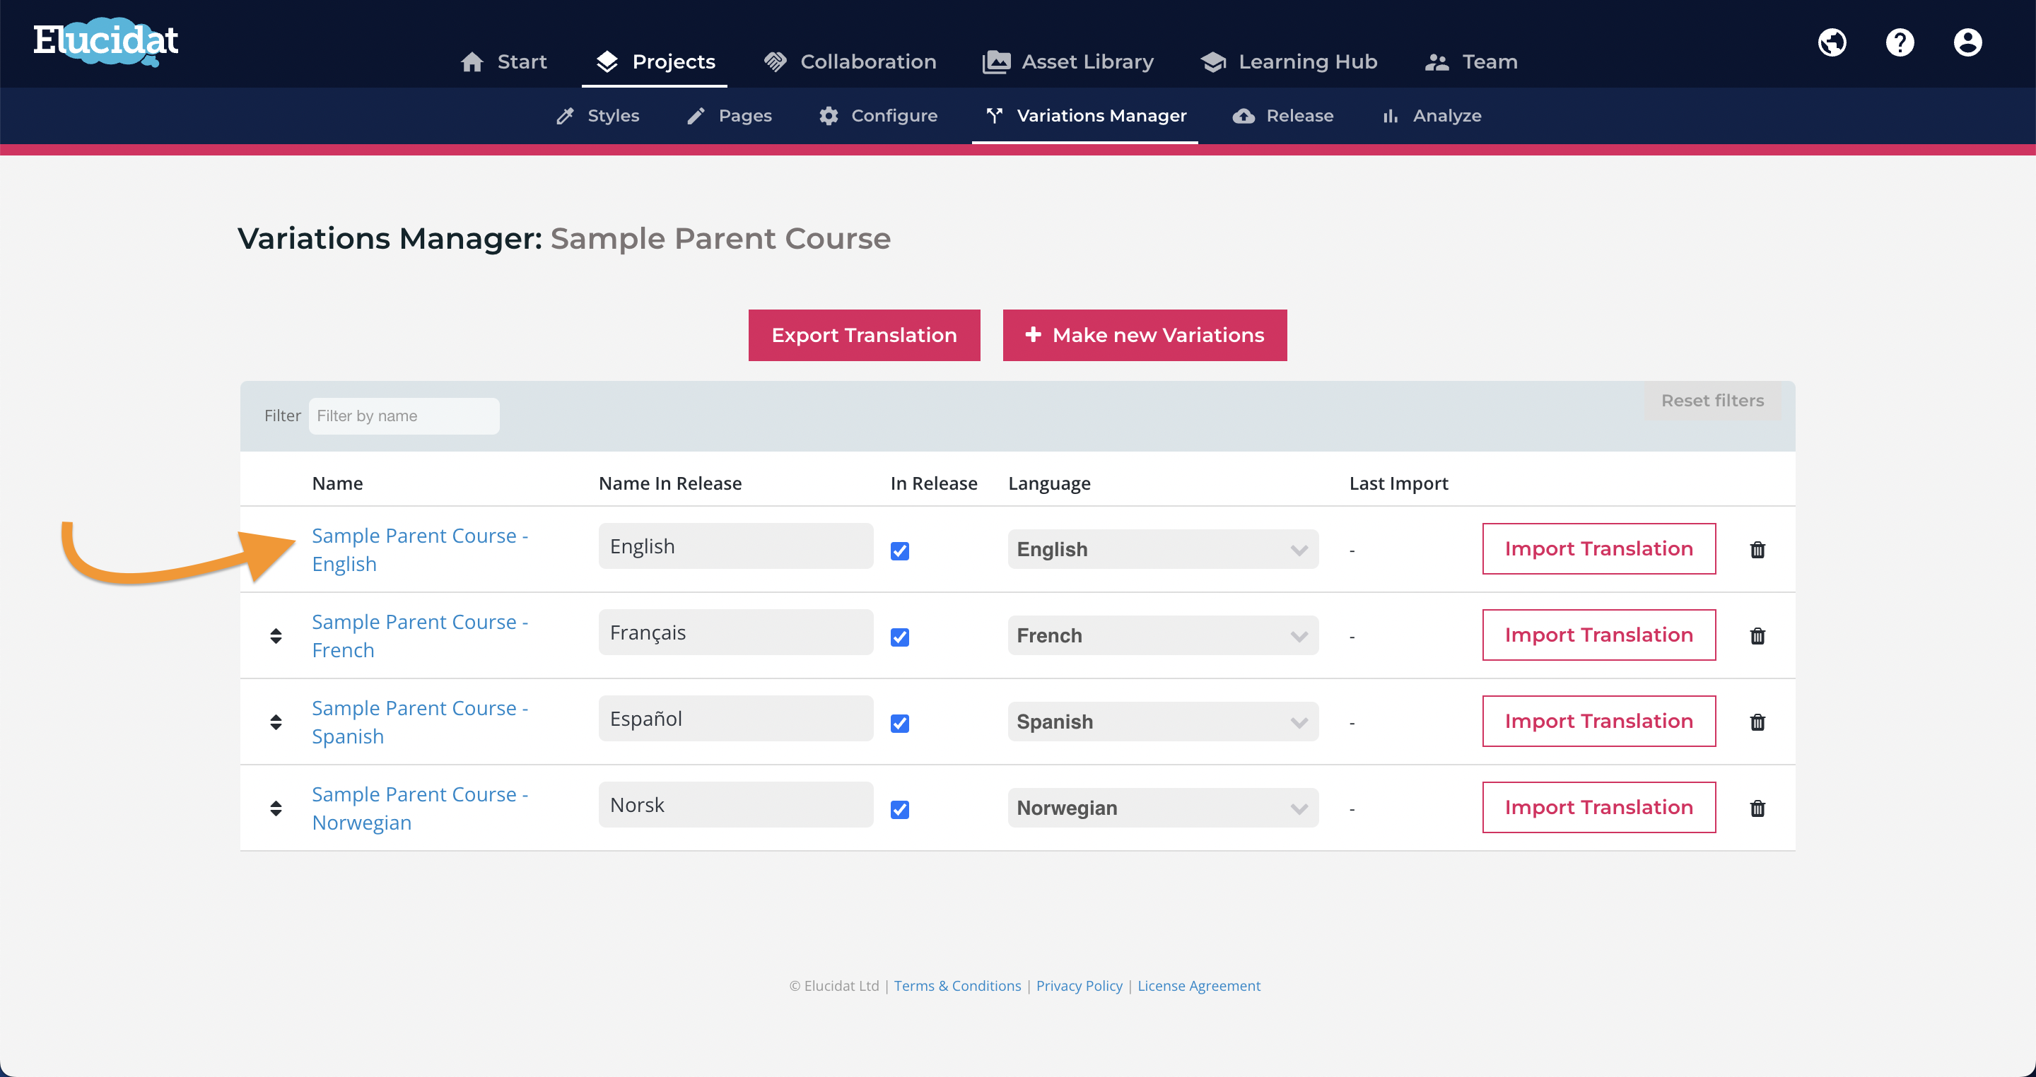Screen dimensions: 2036x1077
Task: Click the reorder handle for Spanish row
Action: pyautogui.click(x=276, y=722)
